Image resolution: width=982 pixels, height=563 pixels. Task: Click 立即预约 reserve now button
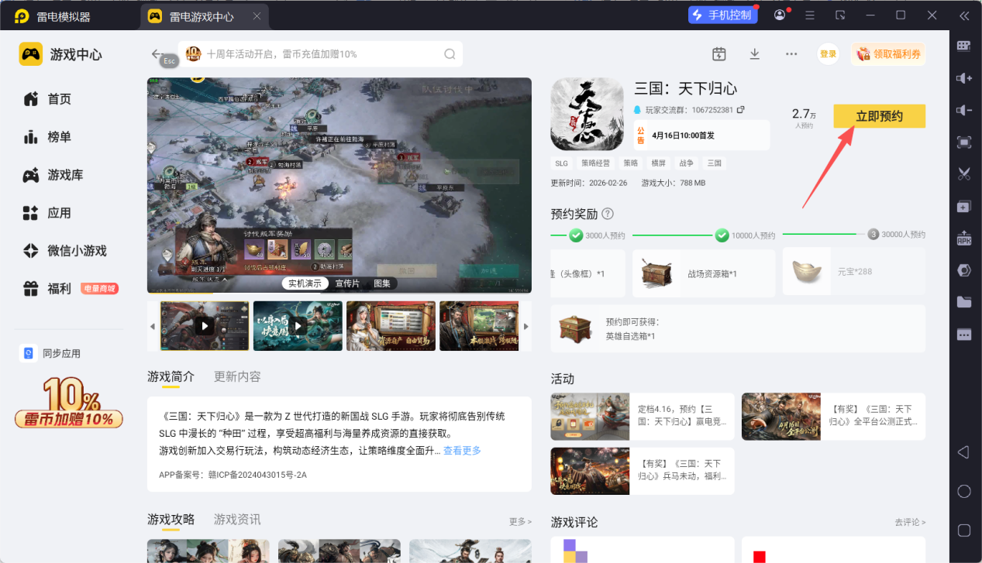tap(880, 116)
